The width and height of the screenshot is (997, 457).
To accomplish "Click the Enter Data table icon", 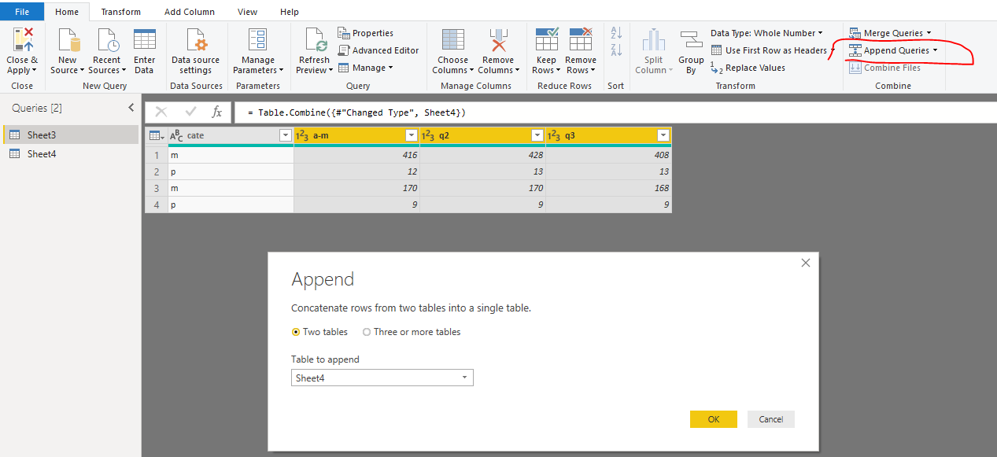I will pyautogui.click(x=145, y=39).
